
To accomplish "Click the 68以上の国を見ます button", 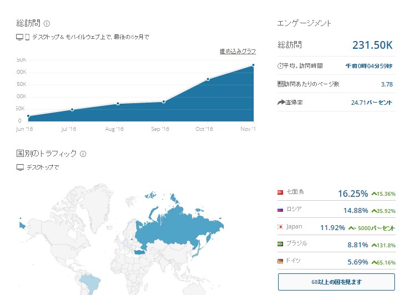I will (336, 282).
